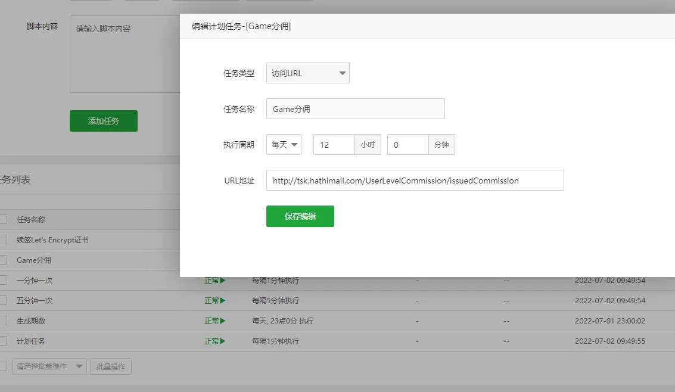Tick the checkbox for 生成期数 row
675x392 pixels.
(x=3, y=321)
